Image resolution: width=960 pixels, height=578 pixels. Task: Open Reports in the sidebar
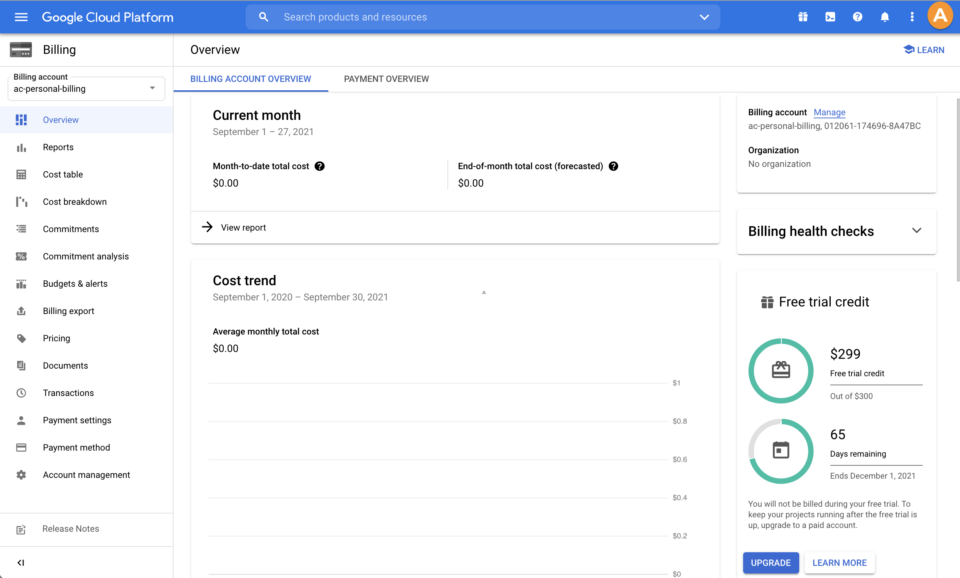point(86,147)
